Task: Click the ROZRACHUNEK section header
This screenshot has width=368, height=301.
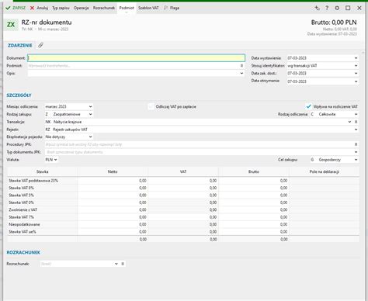Action: pyautogui.click(x=23, y=252)
